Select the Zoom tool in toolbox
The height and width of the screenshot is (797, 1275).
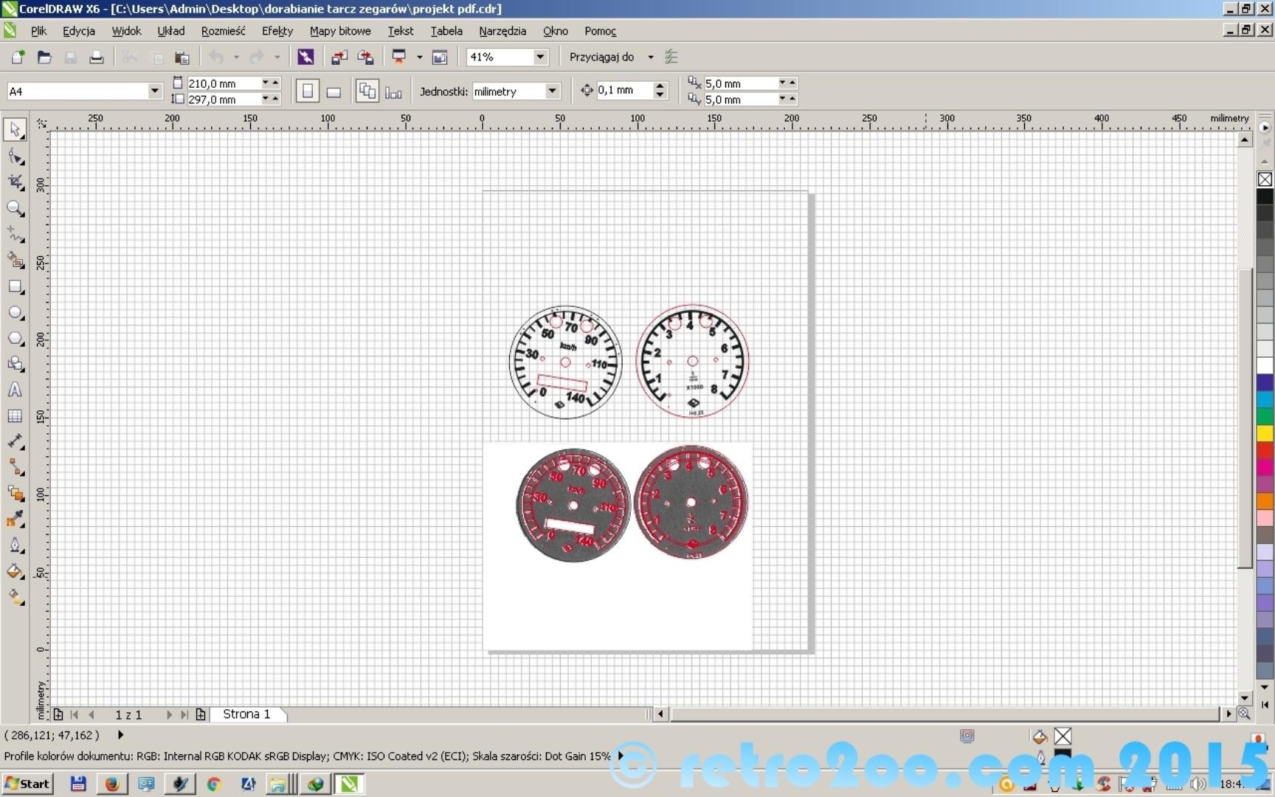point(15,209)
